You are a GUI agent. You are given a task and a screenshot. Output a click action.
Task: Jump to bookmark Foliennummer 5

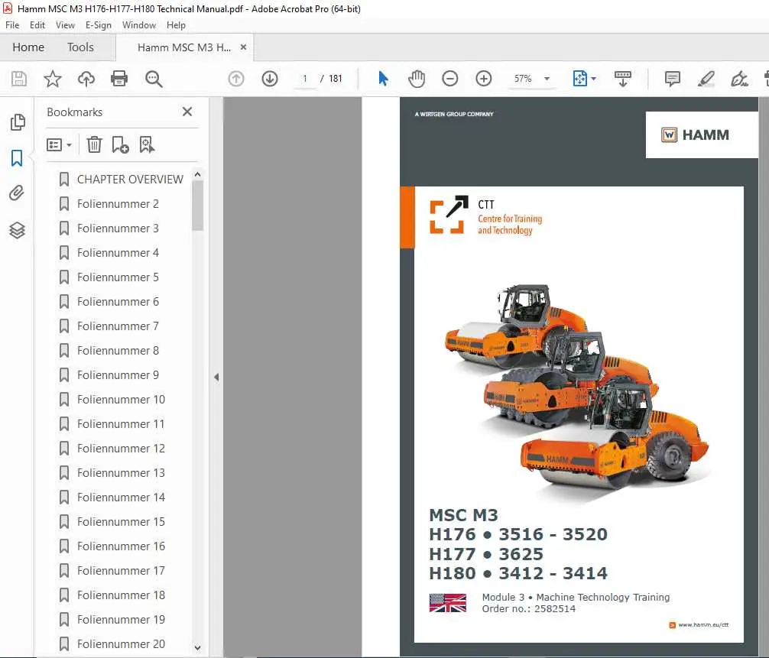pyautogui.click(x=118, y=277)
